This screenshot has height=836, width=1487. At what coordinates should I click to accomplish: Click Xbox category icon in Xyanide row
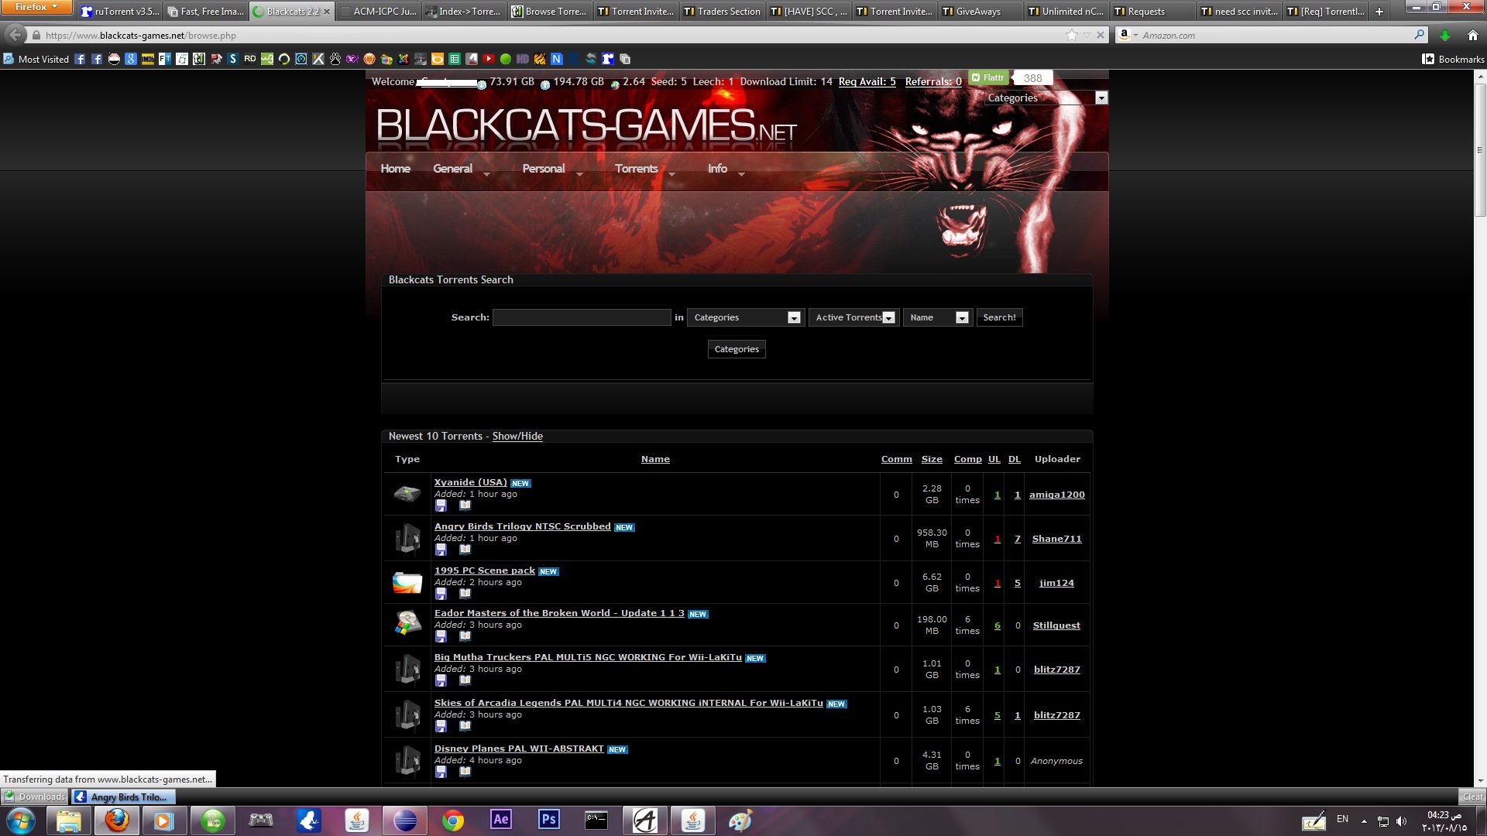(x=407, y=494)
